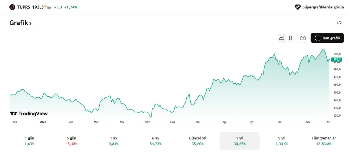Choose the 1 ay period

point(113,141)
